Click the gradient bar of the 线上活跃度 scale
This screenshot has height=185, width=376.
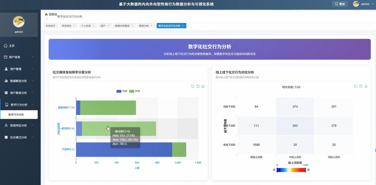(x=291, y=170)
